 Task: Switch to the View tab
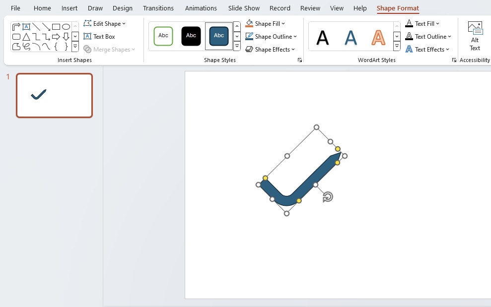click(337, 8)
